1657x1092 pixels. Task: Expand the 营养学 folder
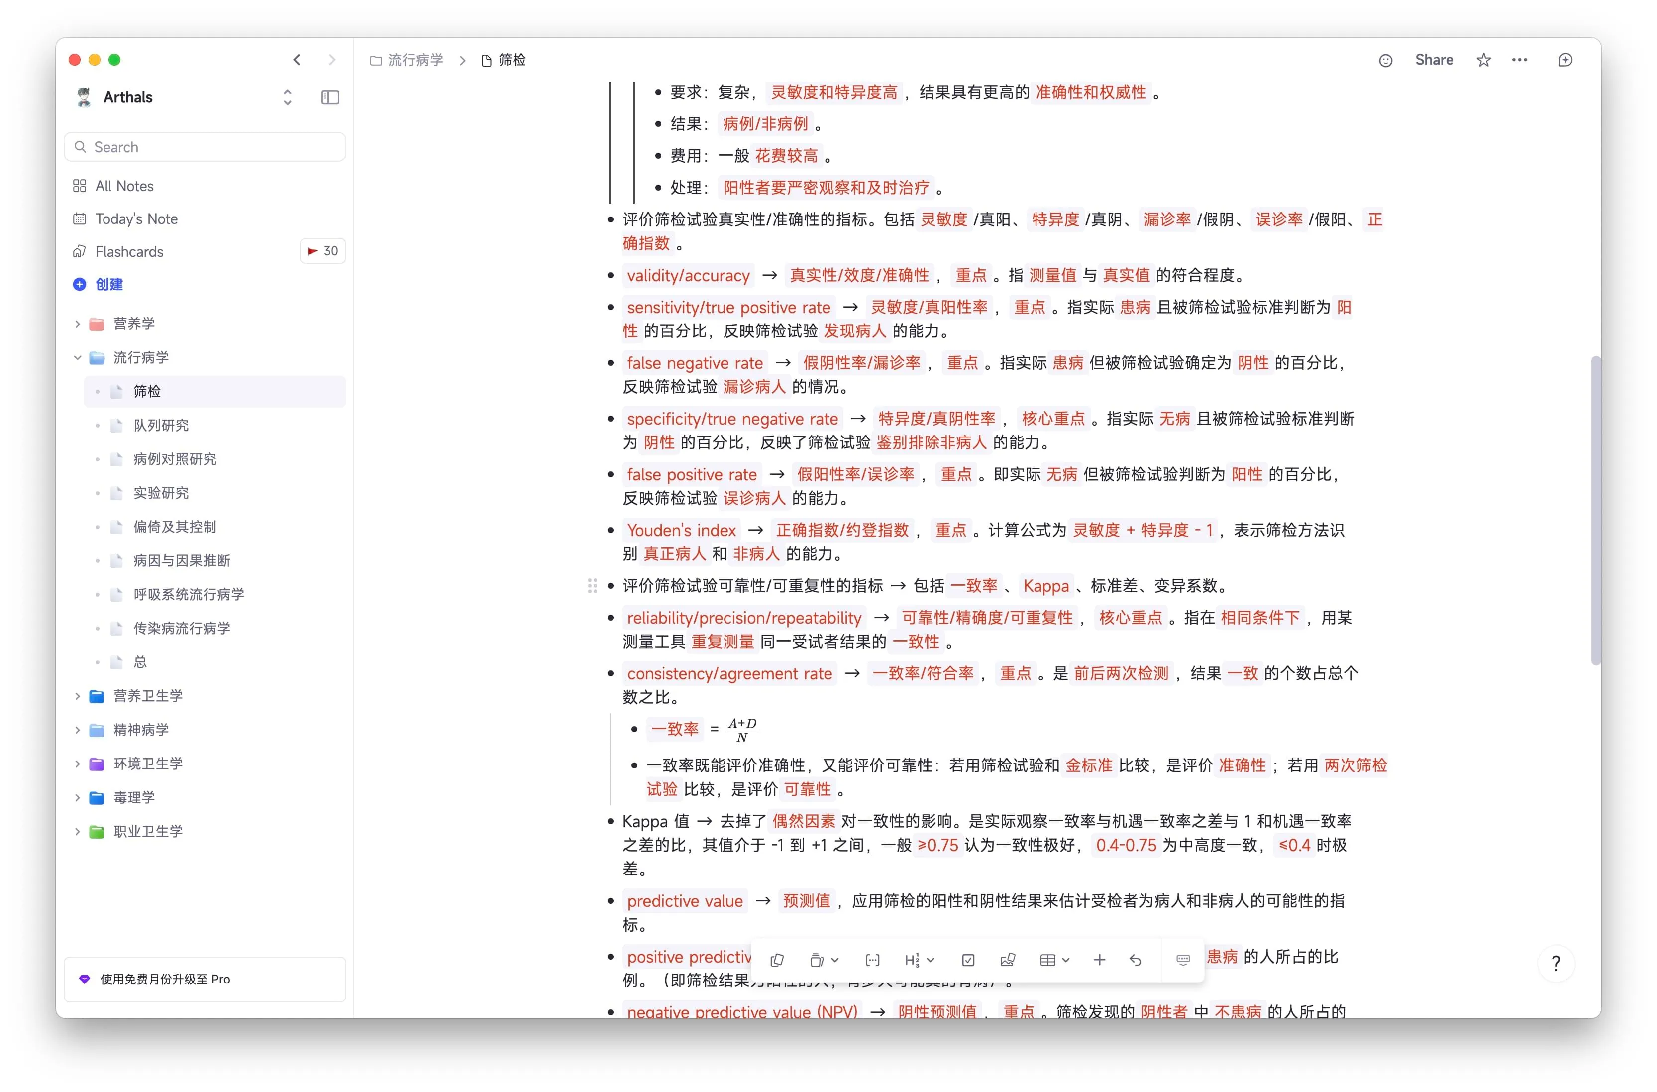pyautogui.click(x=77, y=324)
